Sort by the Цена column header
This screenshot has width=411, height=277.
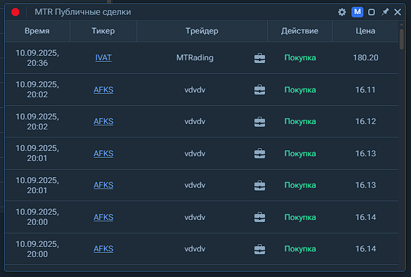point(365,31)
